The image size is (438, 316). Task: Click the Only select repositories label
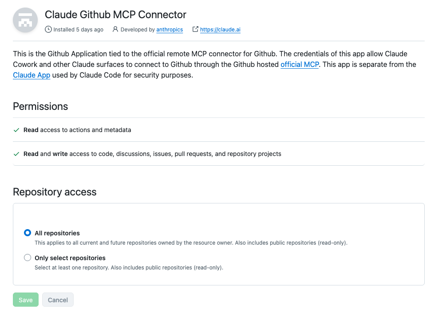(70, 258)
